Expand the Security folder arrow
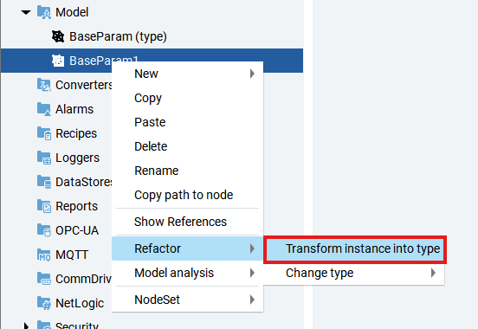478x329 pixels. pyautogui.click(x=26, y=326)
